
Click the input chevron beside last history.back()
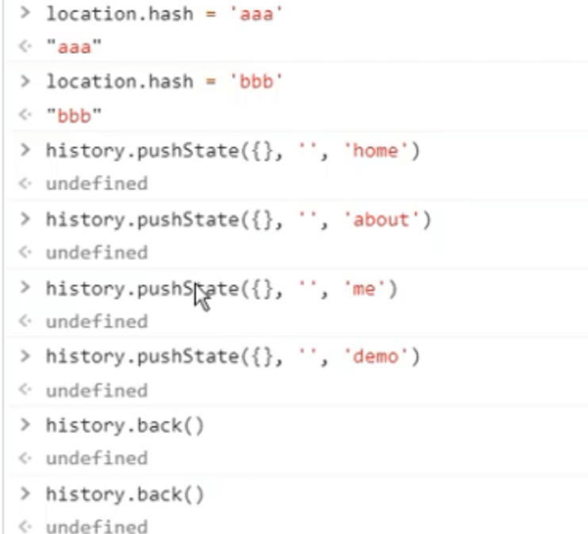click(x=25, y=494)
